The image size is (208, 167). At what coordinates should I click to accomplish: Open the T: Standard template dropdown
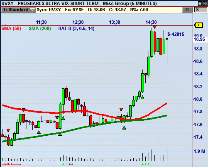click(18, 10)
